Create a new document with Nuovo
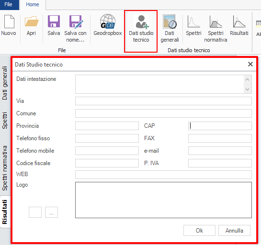The width and height of the screenshot is (261, 245). (9, 25)
